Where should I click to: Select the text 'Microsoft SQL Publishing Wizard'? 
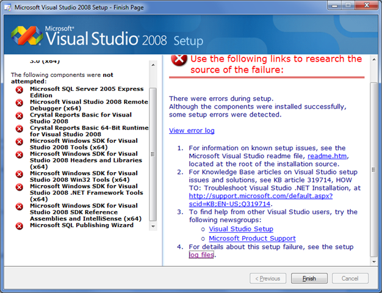pos(82,225)
